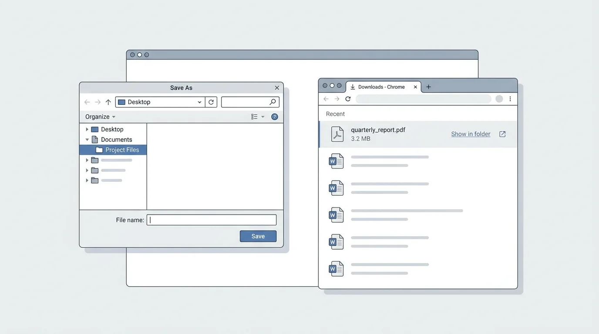
Task: Click the PDF file icon
Action: click(337, 134)
